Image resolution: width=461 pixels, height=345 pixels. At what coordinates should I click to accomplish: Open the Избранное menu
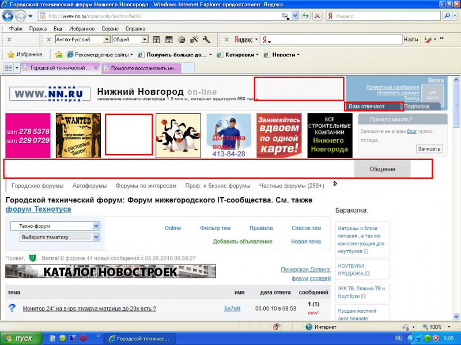tap(82, 29)
